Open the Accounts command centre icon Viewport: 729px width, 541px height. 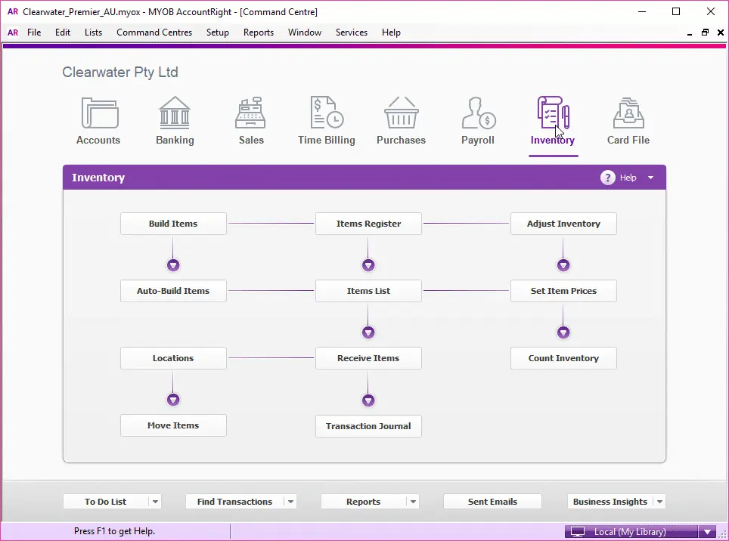[100, 113]
